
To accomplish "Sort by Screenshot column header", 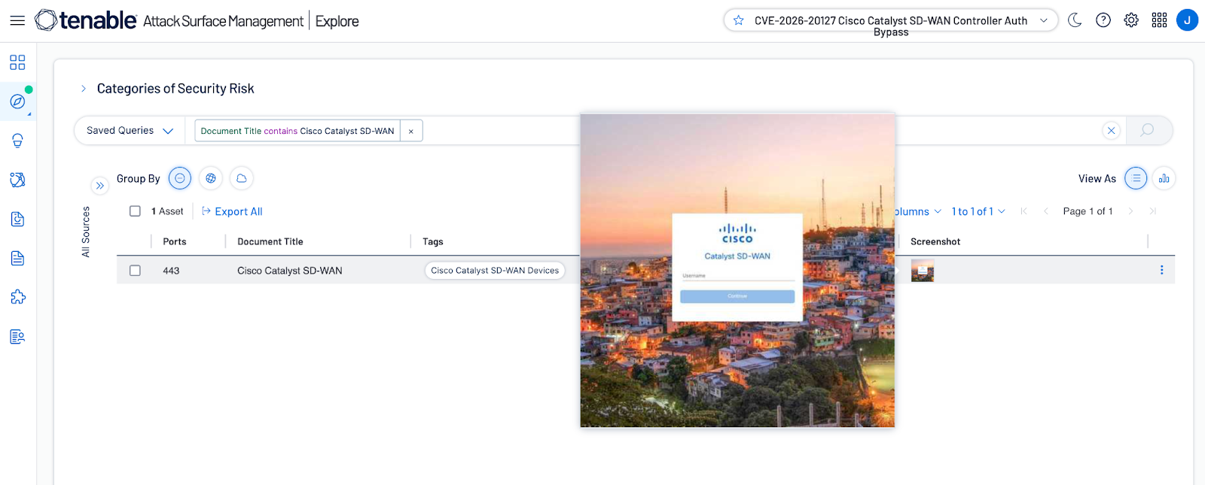I will click(935, 241).
